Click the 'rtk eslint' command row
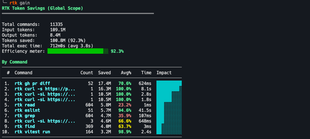 tap(92, 110)
